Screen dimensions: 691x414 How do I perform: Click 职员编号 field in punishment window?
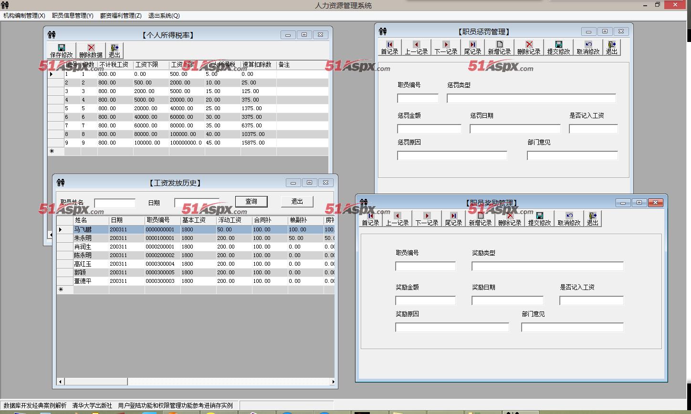click(418, 98)
